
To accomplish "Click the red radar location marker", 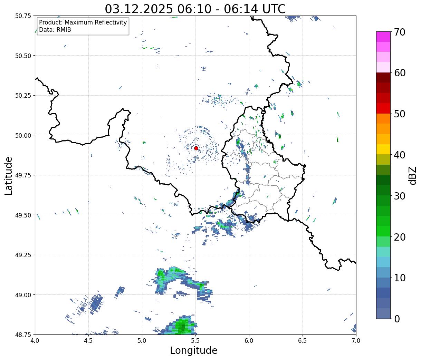I will (x=196, y=148).
